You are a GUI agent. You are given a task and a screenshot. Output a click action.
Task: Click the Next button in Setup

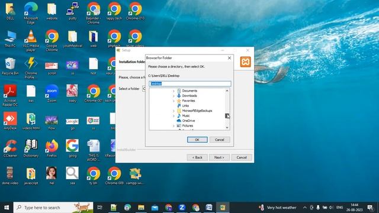(219, 157)
